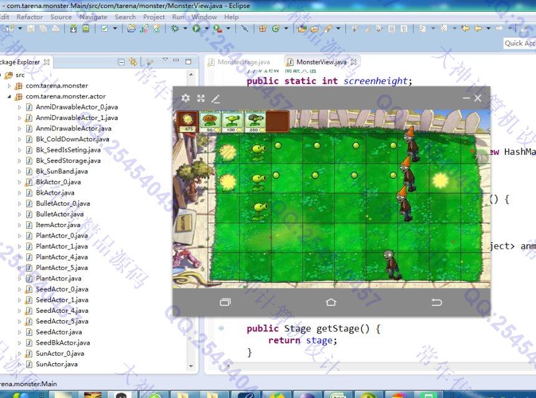Image resolution: width=536 pixels, height=398 pixels.
Task: Open the External Tools dropdown arrow
Action: (228, 29)
